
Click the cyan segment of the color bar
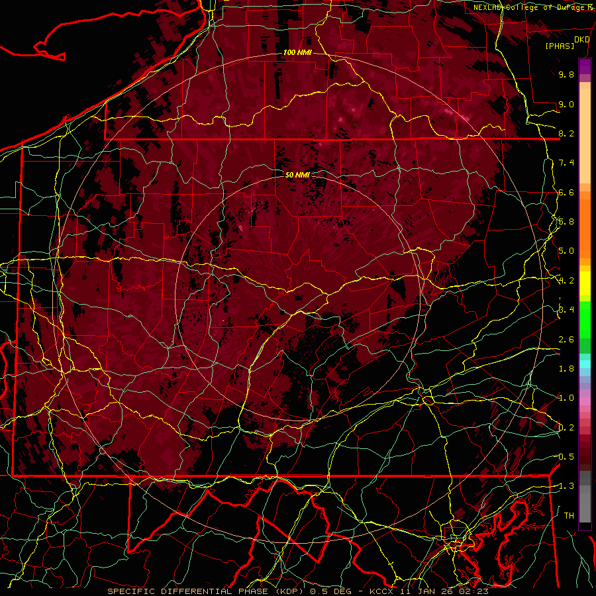click(x=585, y=364)
